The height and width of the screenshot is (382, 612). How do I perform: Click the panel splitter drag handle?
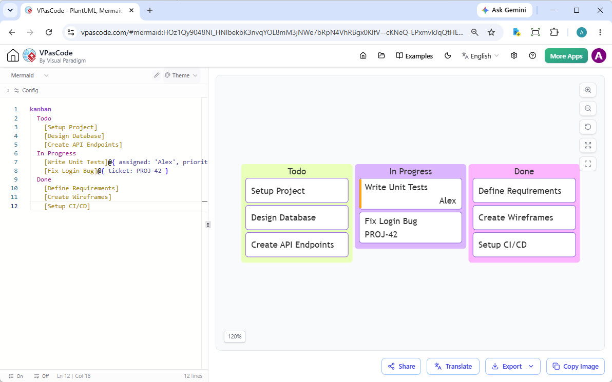coord(208,225)
